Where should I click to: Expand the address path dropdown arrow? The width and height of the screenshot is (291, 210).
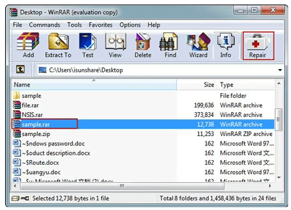pos(280,70)
